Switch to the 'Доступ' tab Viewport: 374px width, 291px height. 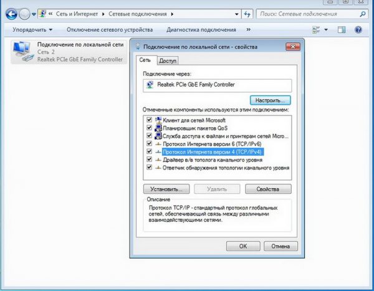coord(168,61)
